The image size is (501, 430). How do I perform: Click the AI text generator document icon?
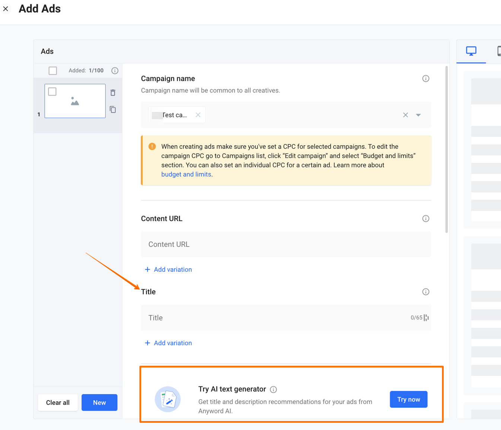click(x=167, y=399)
